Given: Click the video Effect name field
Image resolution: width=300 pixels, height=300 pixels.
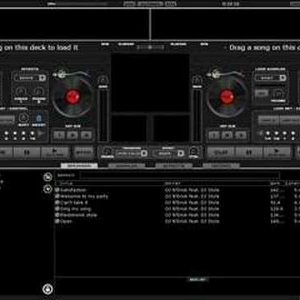Looking at the screenshot, I should [x=165, y=153].
